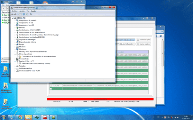Click the trash icon in USBDeview toolbar
193x120 pixels.
pos(7,8)
